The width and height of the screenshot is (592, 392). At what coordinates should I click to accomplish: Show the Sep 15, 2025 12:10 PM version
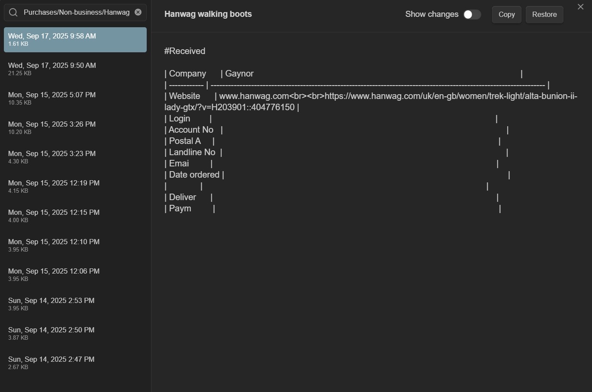(x=75, y=245)
